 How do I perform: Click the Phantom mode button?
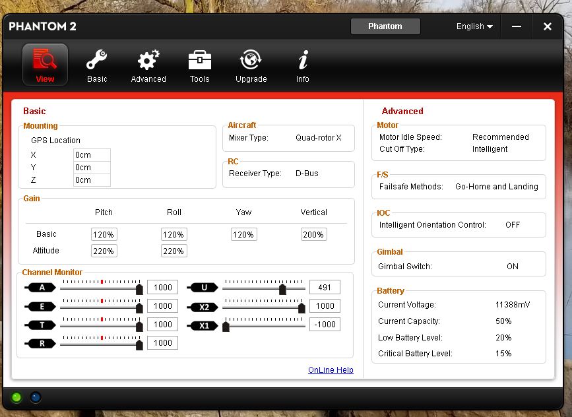(385, 26)
